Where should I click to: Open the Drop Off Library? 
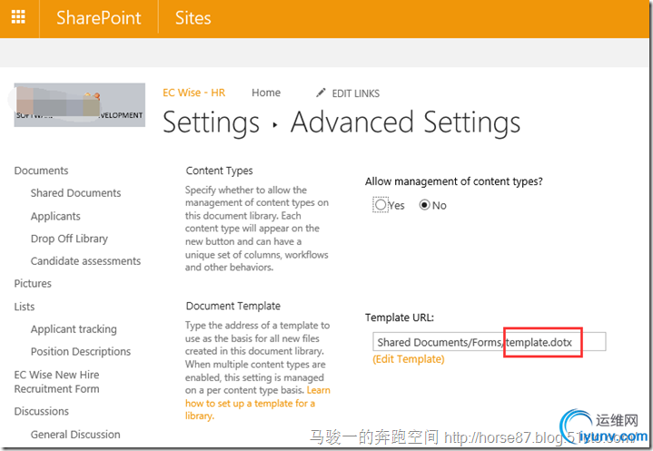click(x=69, y=239)
